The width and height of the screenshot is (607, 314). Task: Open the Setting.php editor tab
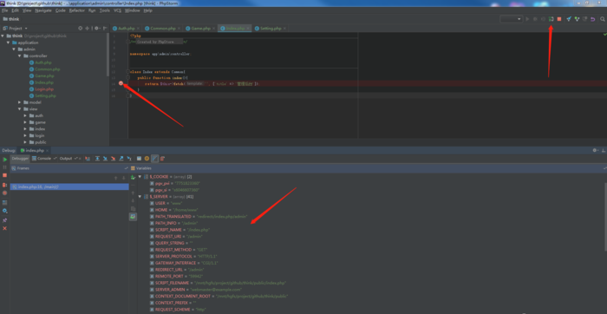pos(271,29)
